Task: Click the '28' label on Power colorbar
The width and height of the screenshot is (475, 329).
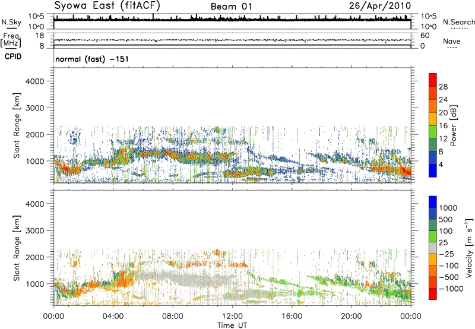Action: tap(443, 87)
